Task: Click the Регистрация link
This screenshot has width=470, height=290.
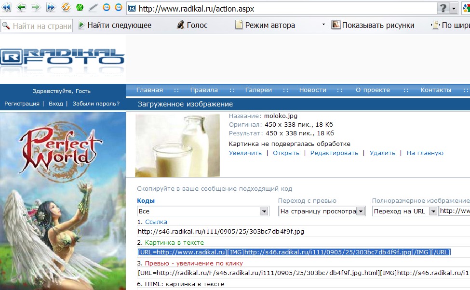Action: pyautogui.click(x=22, y=104)
